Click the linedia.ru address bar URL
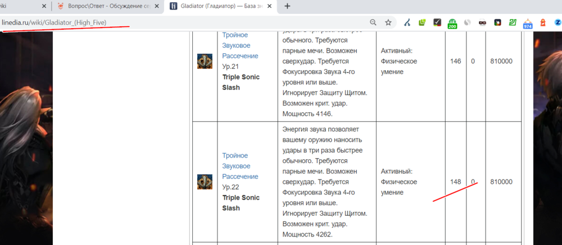The image size is (562, 245). 54,22
